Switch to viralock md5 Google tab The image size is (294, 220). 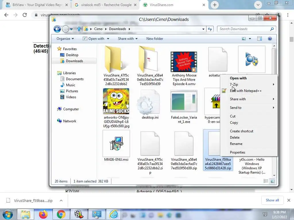click(x=105, y=5)
